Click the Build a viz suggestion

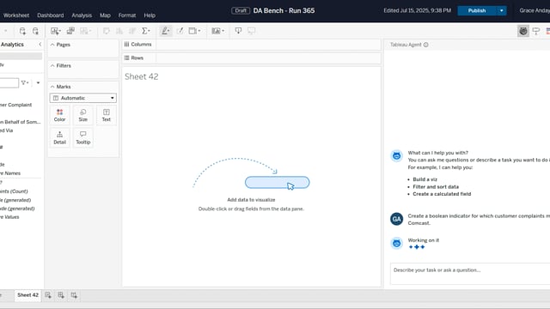pos(425,179)
